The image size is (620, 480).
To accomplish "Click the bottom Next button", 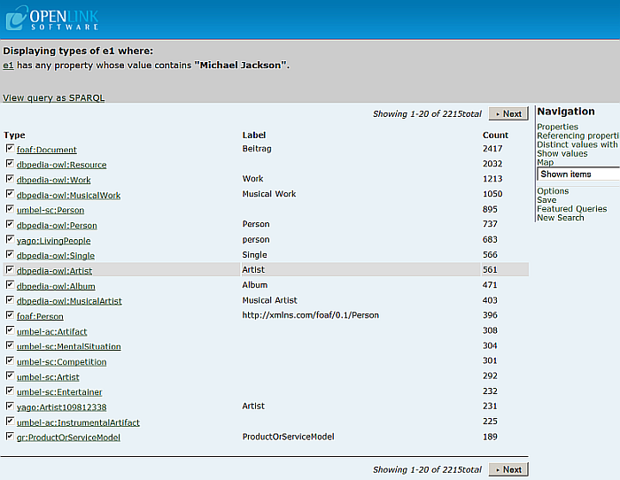I will pyautogui.click(x=508, y=469).
